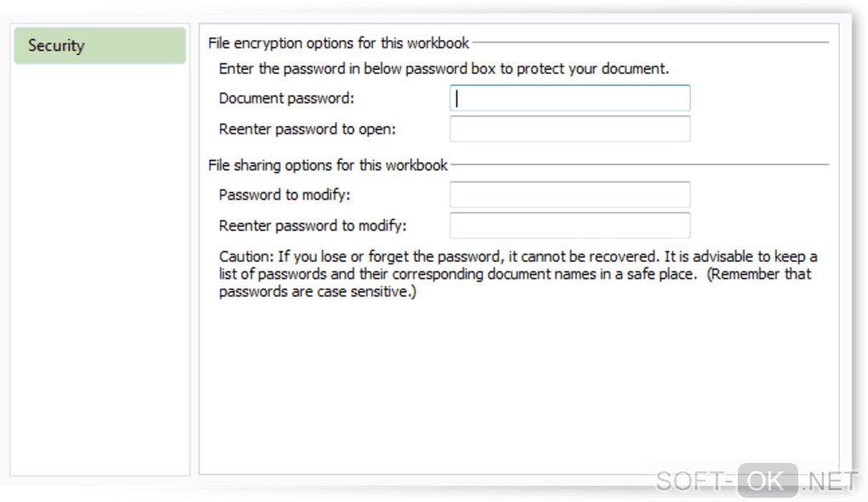This screenshot has width=868, height=502.
Task: Click the File encryption options section heading
Action: click(339, 43)
